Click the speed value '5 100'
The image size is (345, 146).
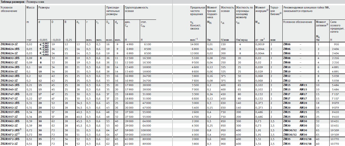pos(195,58)
